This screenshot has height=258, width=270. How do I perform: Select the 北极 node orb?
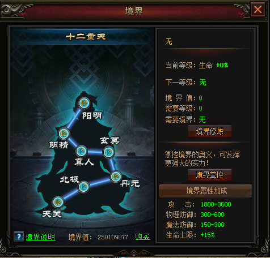click(83, 187)
